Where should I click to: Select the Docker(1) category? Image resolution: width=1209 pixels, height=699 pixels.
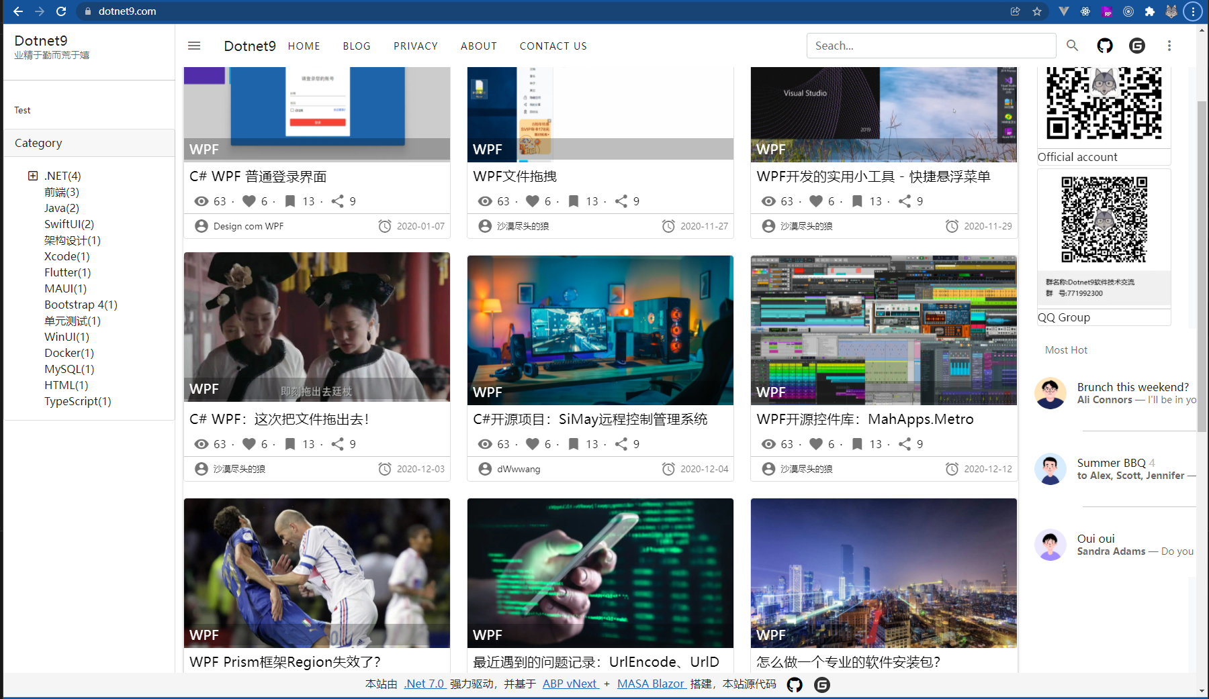point(69,353)
